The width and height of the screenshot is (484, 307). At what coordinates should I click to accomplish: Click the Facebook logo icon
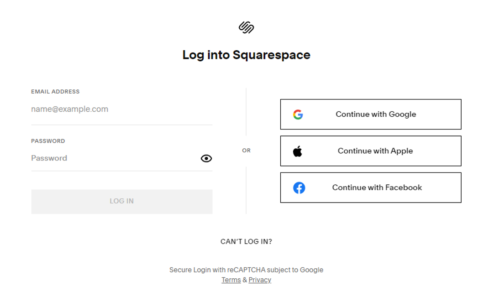pos(299,187)
